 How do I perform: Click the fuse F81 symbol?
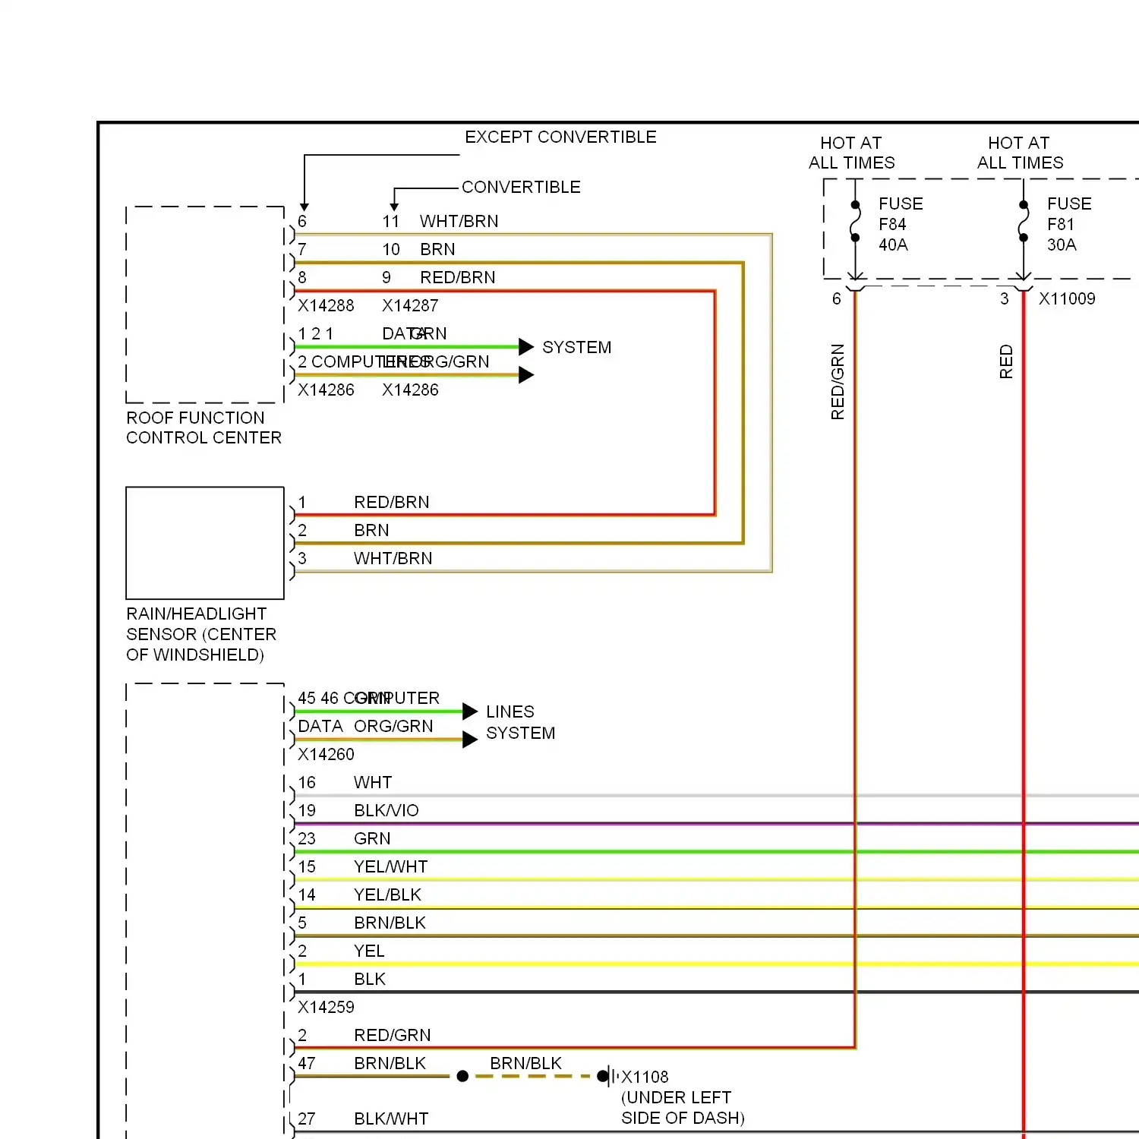[1024, 222]
